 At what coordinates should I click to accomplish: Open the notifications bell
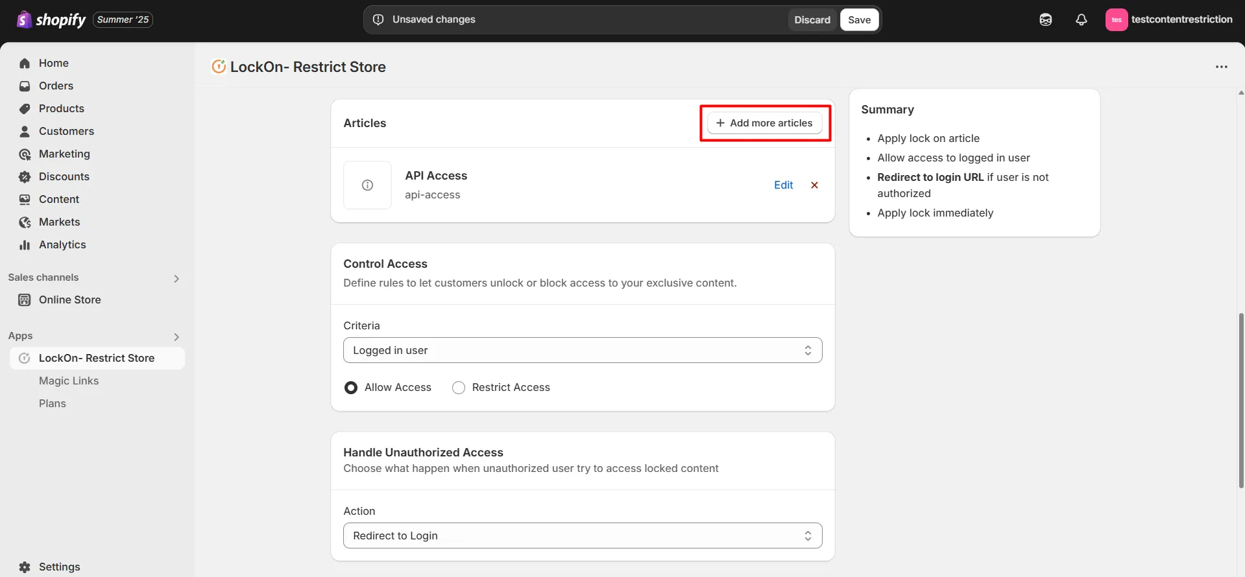(x=1082, y=20)
